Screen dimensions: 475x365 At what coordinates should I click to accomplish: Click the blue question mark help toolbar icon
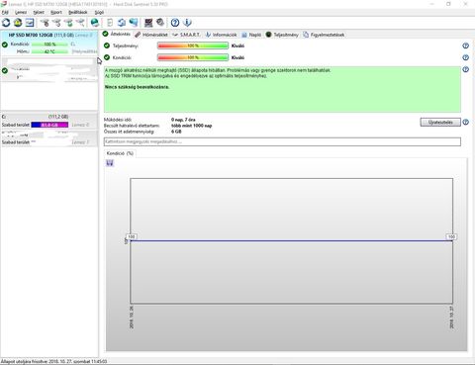pyautogui.click(x=175, y=23)
